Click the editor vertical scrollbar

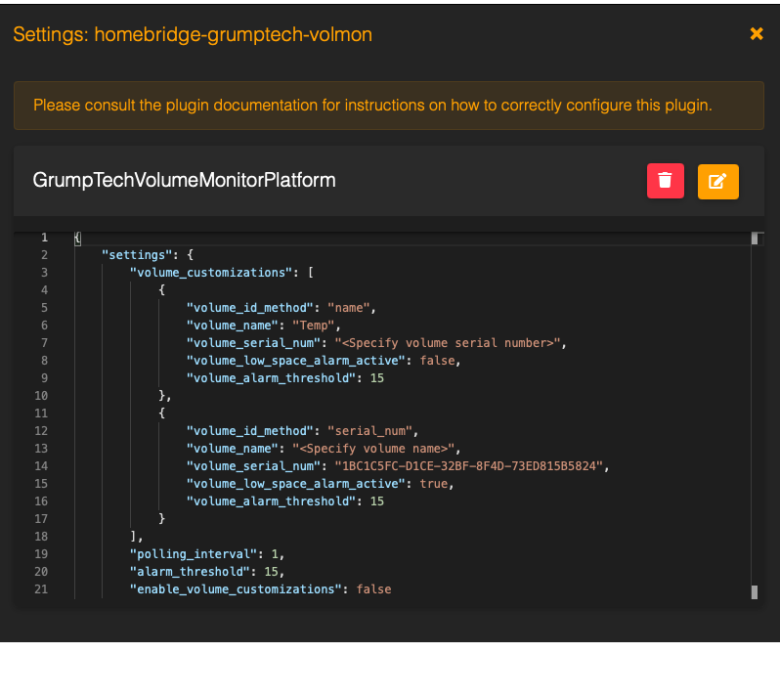coord(755,415)
